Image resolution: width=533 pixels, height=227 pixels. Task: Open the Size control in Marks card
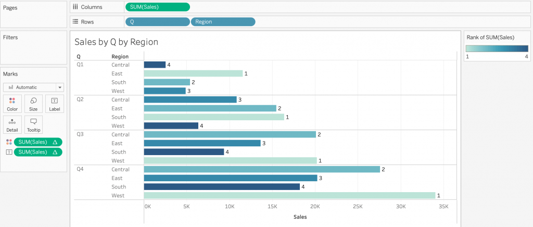pyautogui.click(x=33, y=103)
